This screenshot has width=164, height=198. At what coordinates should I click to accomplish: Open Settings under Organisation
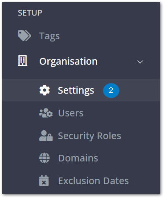tap(76, 91)
